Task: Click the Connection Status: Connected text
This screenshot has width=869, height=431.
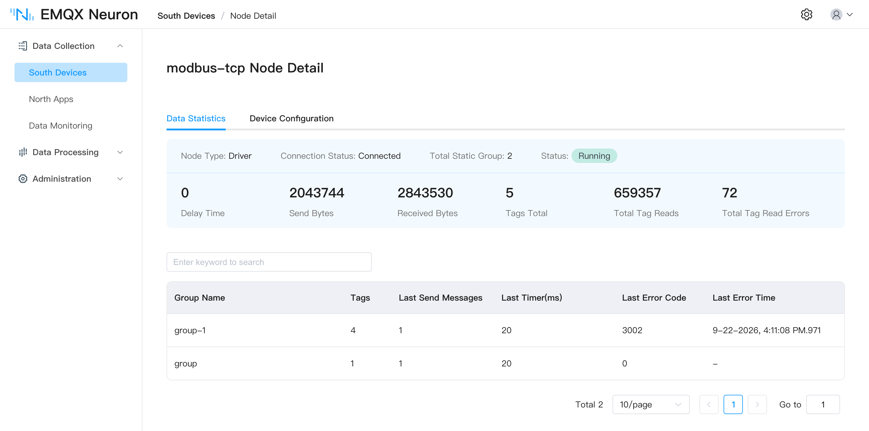Action: [340, 156]
